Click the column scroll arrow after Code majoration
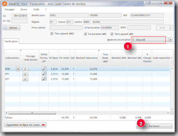 [172, 58]
